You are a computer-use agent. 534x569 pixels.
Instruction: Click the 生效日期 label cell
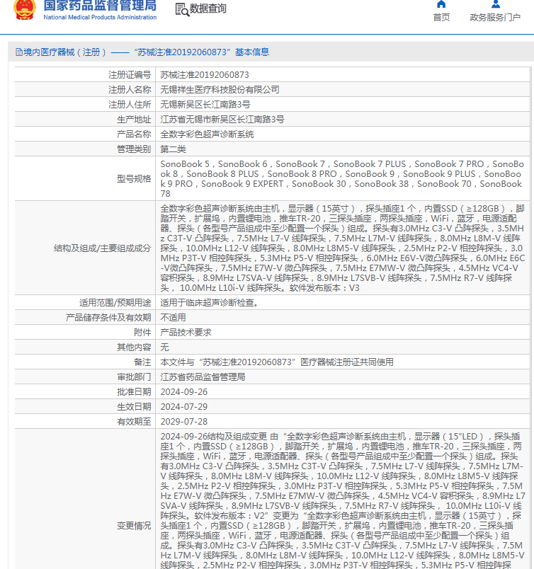[x=85, y=407]
